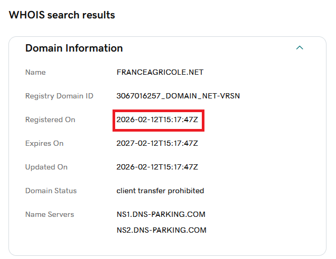
Task: Click the Registry Domain ID label
Action: click(x=59, y=96)
